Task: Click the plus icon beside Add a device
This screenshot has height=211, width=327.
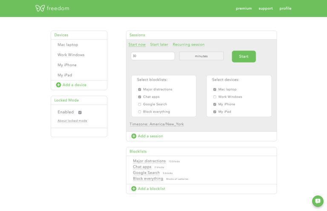Action: tap(58, 85)
